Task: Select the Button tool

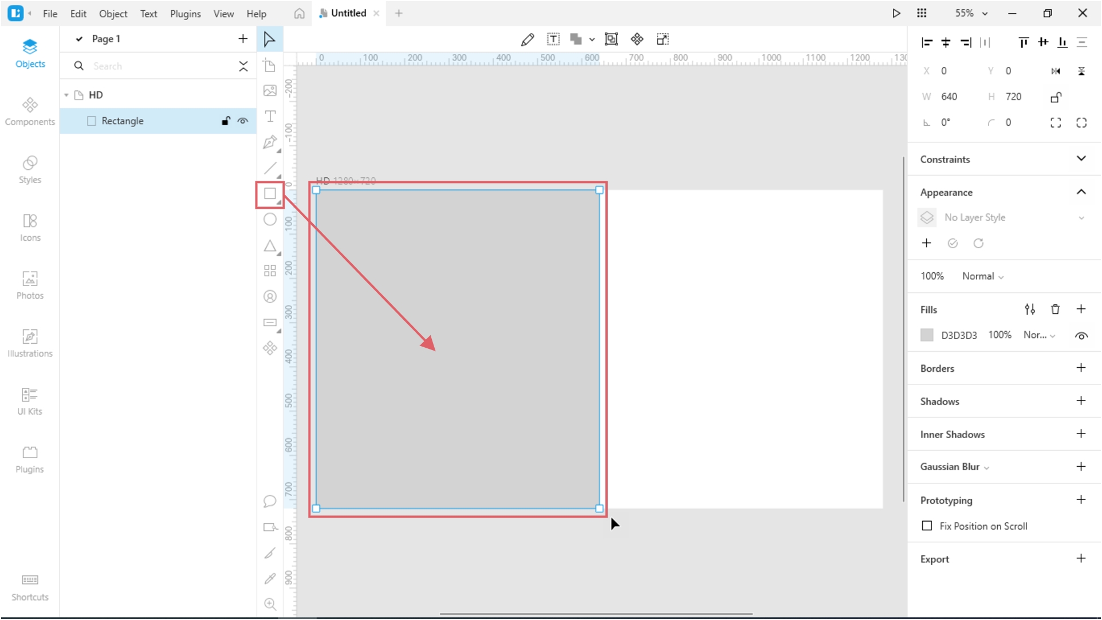Action: pos(270,323)
